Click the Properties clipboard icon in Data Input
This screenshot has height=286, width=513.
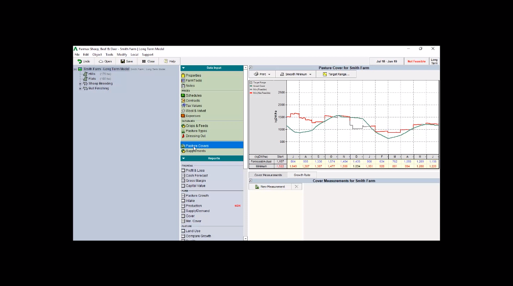click(x=183, y=75)
